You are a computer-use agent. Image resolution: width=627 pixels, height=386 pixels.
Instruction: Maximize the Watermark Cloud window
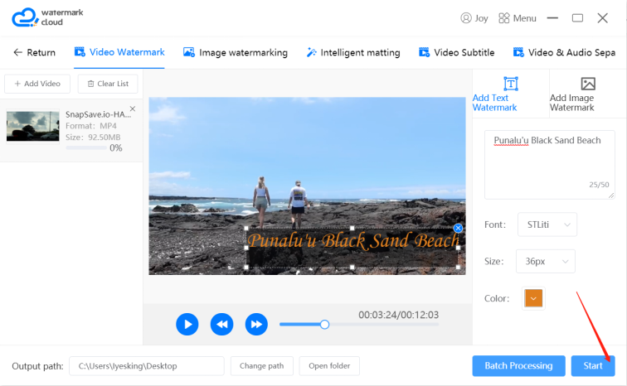577,18
